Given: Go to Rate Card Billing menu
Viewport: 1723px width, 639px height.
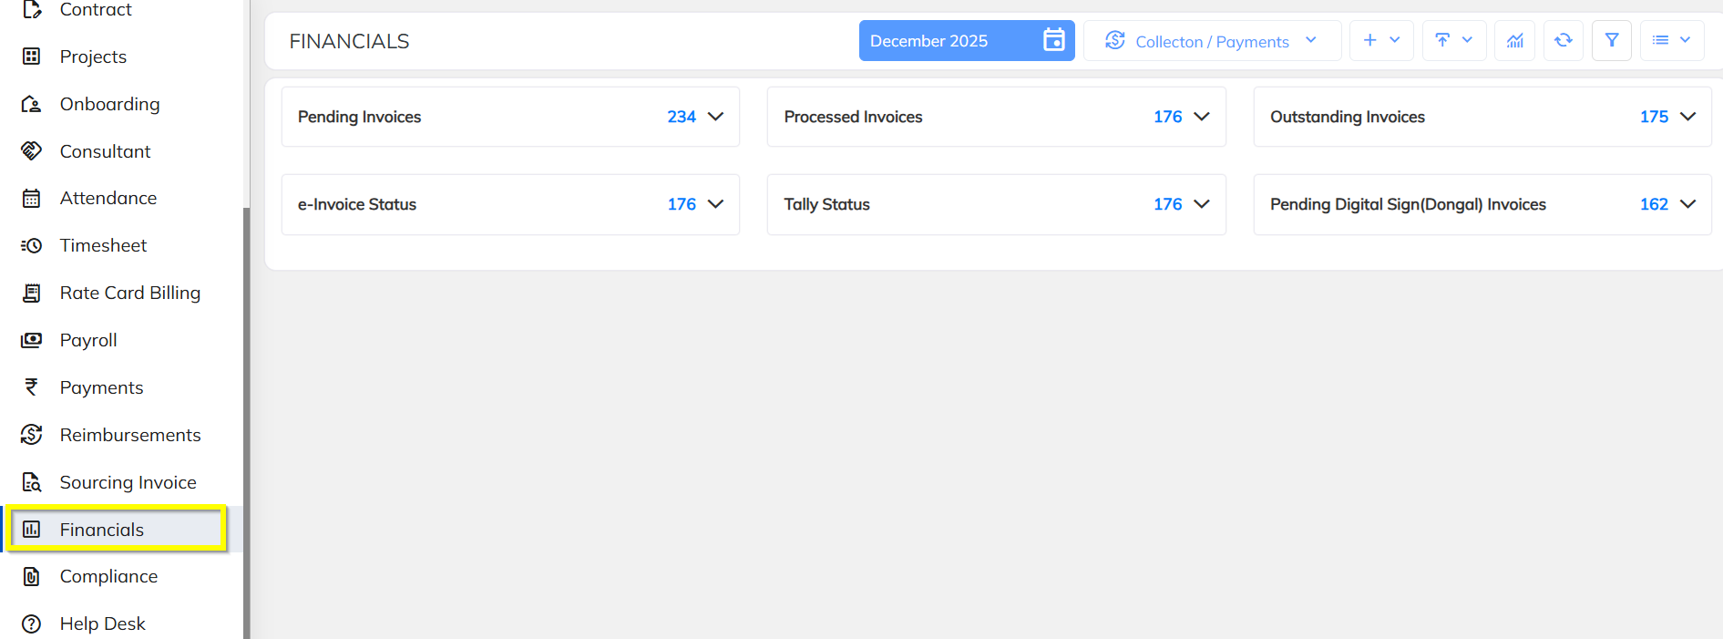Looking at the screenshot, I should coord(129,293).
